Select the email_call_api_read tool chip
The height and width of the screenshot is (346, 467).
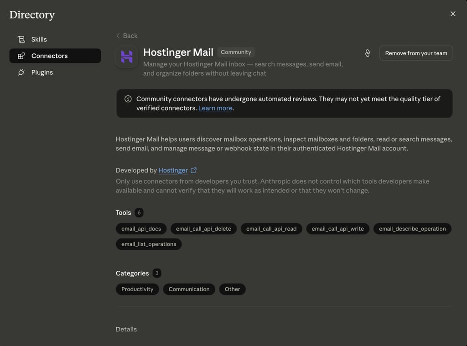pos(271,229)
